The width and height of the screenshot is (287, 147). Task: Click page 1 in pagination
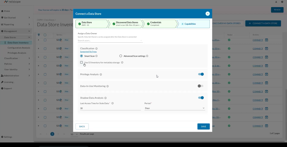coord(52,134)
